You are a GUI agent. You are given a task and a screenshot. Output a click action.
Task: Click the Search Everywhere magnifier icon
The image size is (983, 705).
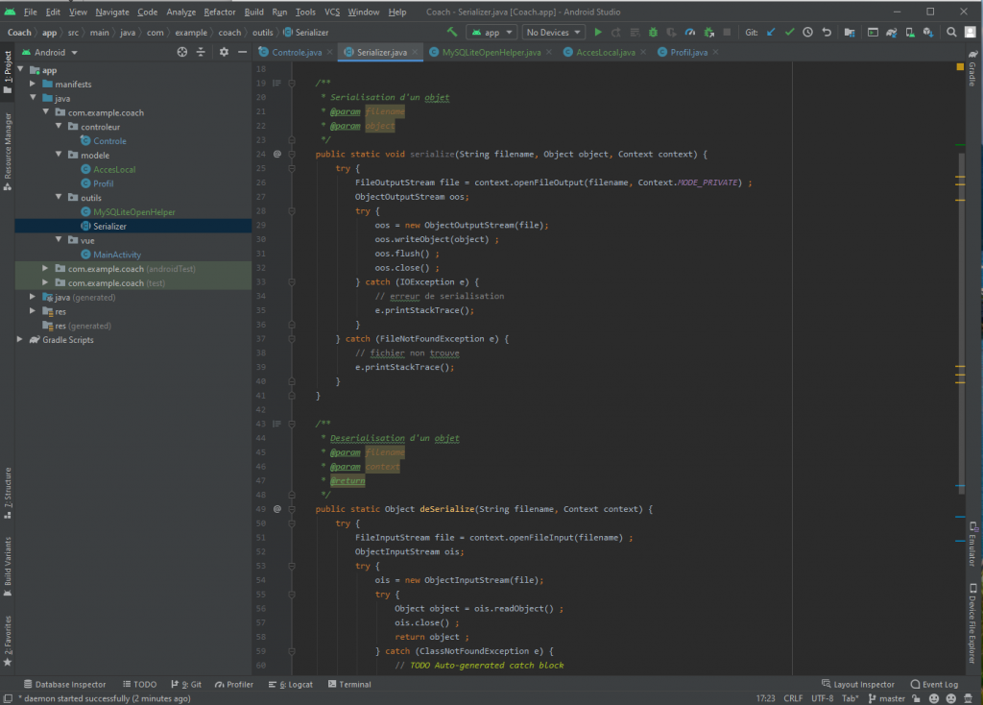tap(950, 32)
